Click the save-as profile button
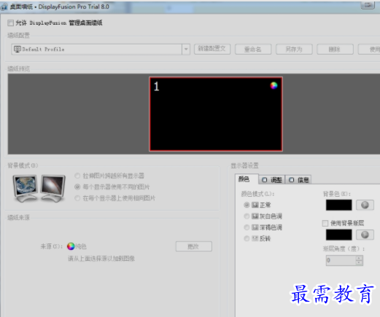Screen dimensions: 380x317 point(294,50)
